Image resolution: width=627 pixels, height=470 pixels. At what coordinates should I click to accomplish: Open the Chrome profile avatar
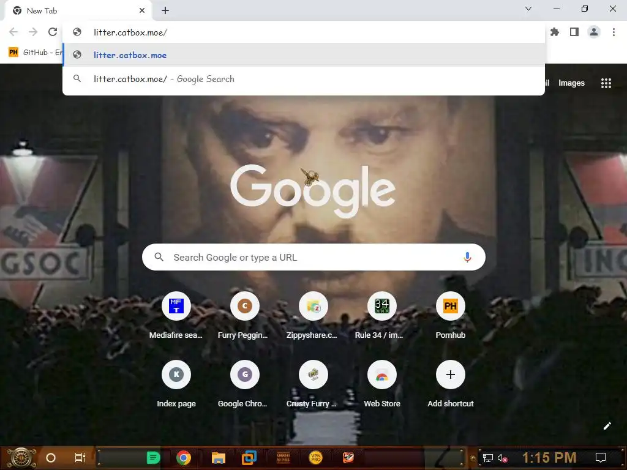coord(594,32)
